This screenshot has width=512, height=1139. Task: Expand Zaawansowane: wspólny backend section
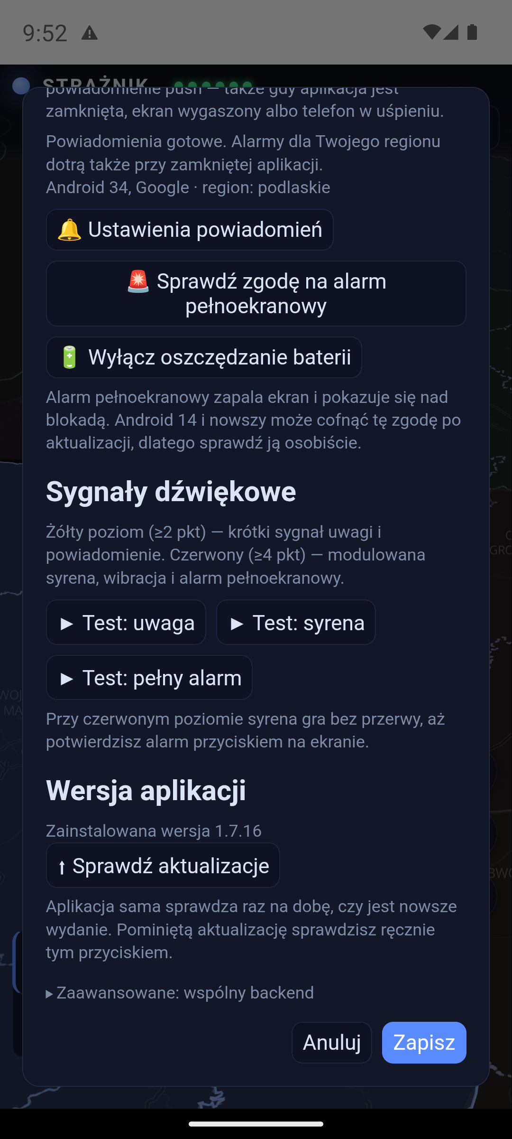[x=180, y=992]
